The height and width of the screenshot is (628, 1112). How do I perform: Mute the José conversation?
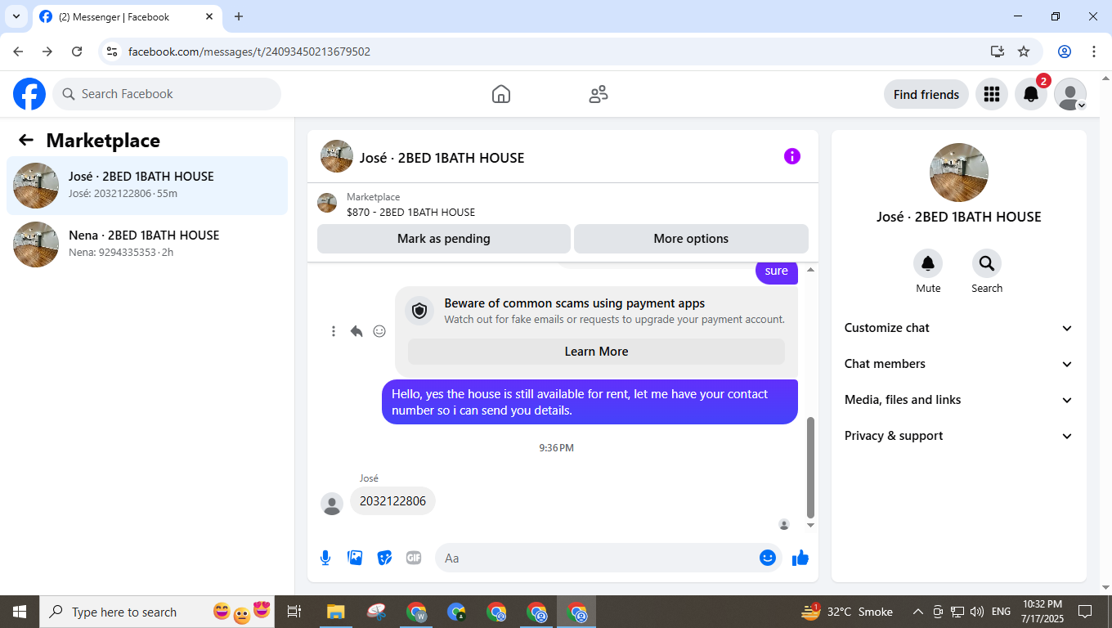pos(928,263)
